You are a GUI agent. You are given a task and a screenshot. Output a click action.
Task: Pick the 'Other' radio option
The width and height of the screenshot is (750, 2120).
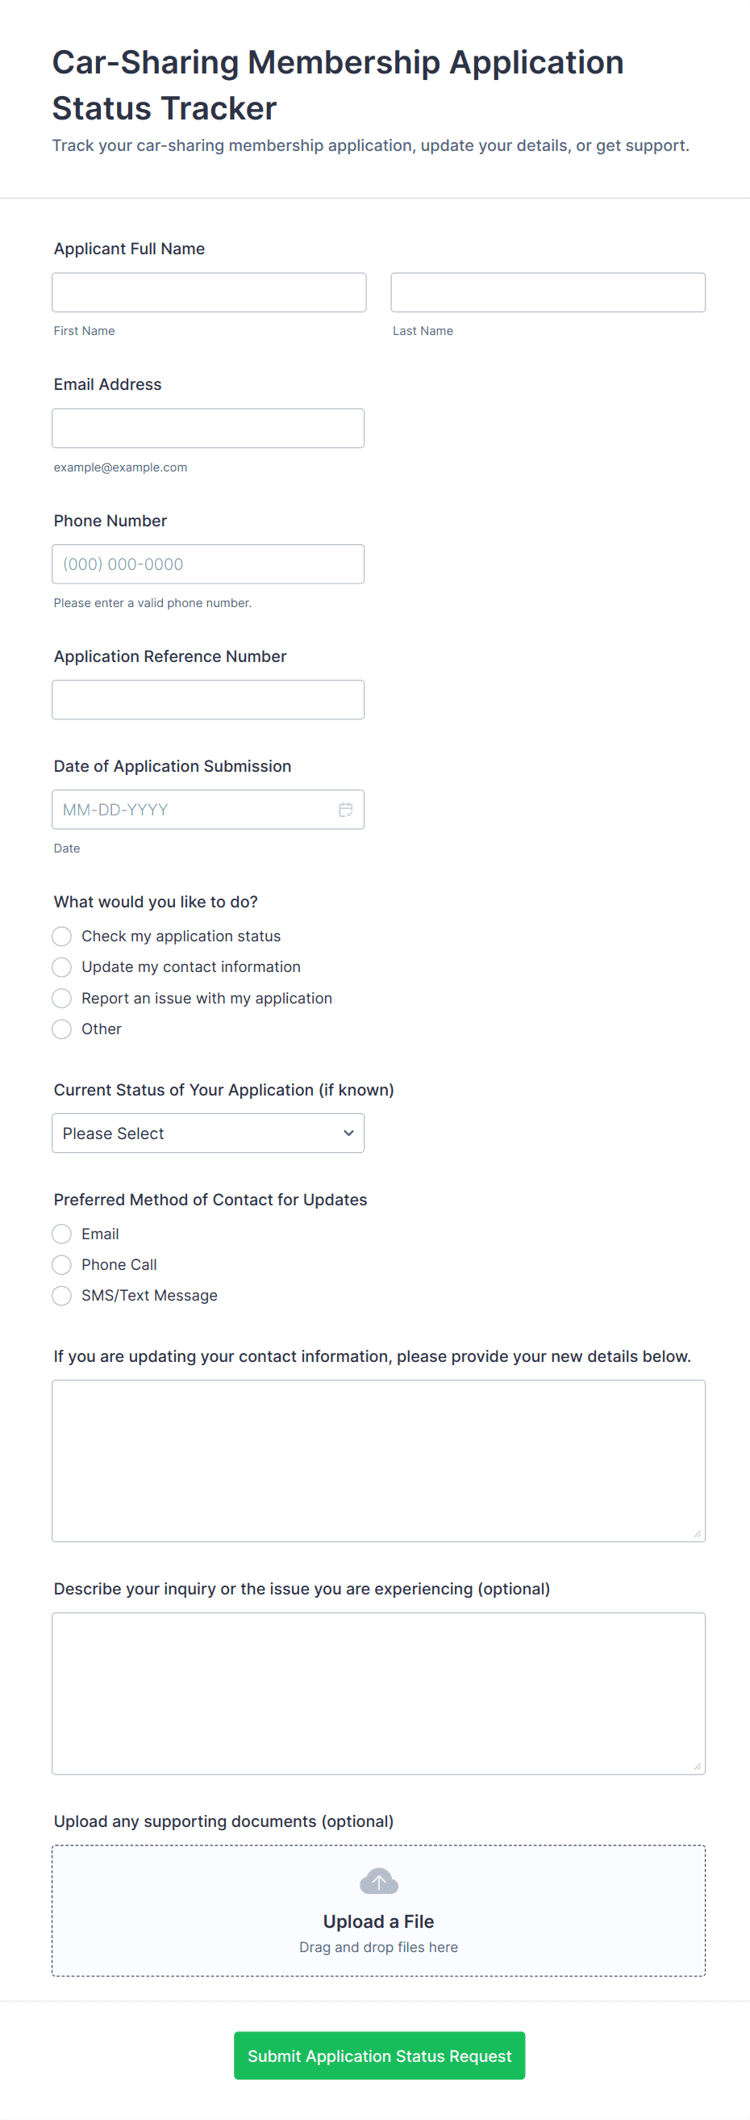[61, 1029]
